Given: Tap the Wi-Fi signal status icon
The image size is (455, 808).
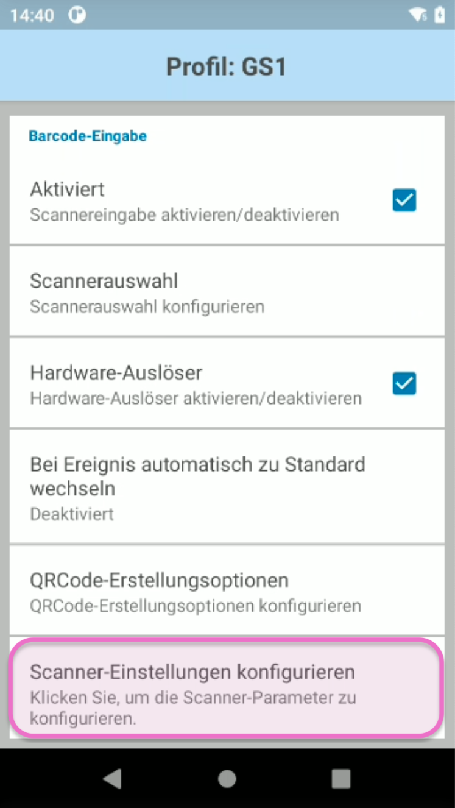Looking at the screenshot, I should point(418,15).
